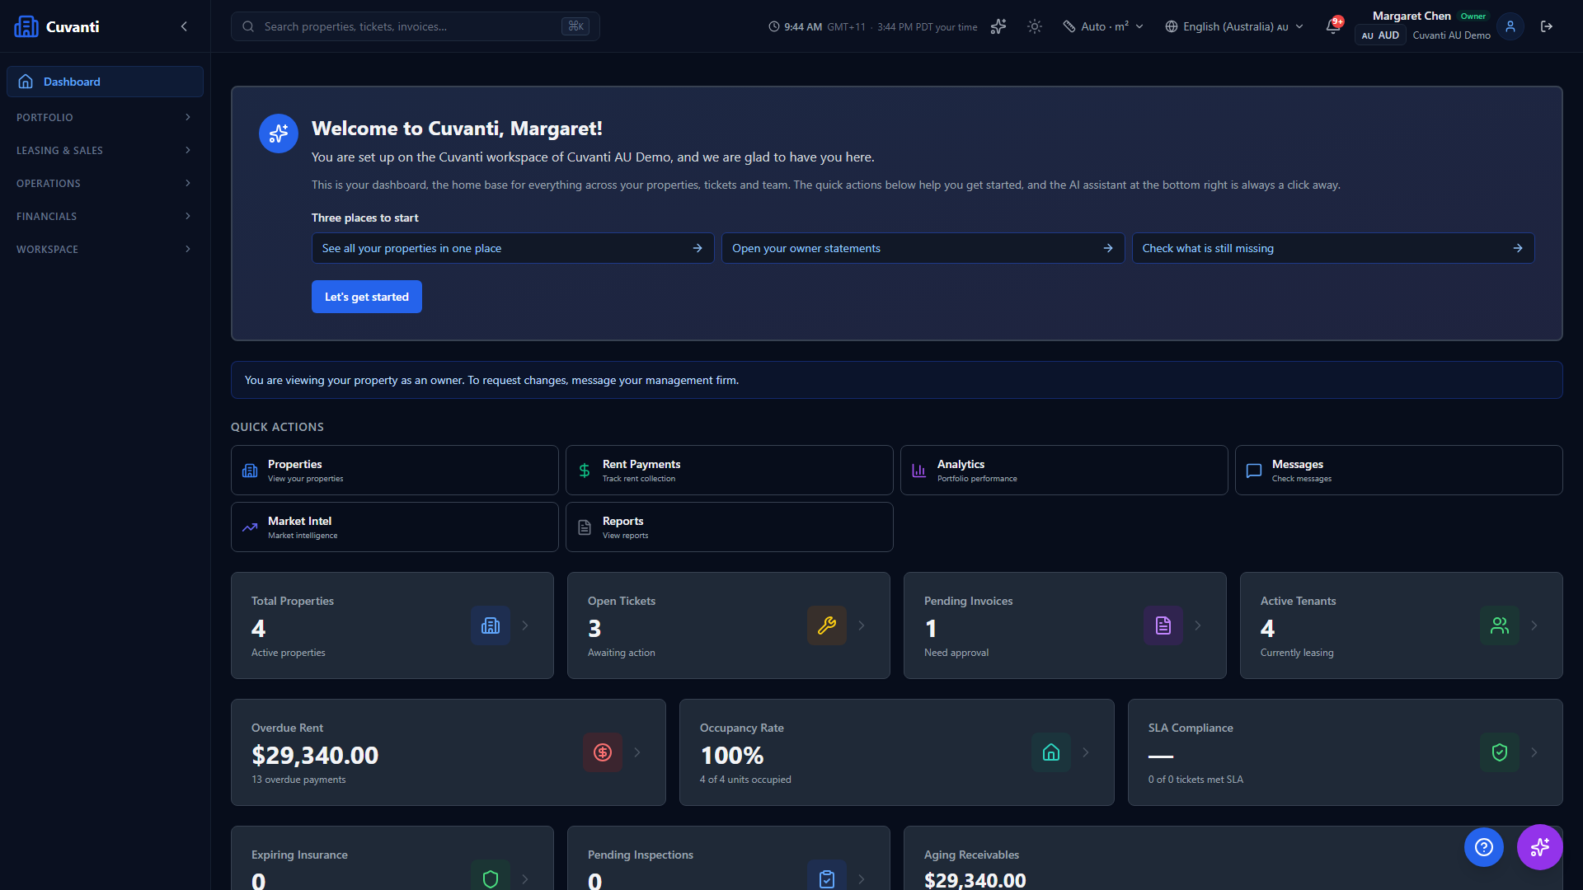1583x890 pixels.
Task: Open the Properties quick action
Action: 395,471
